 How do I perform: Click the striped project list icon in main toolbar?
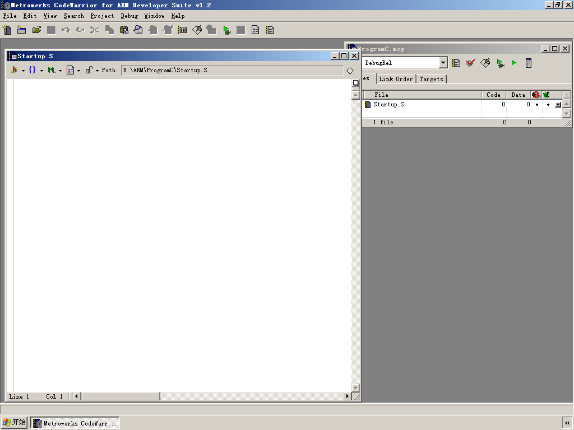[182, 30]
